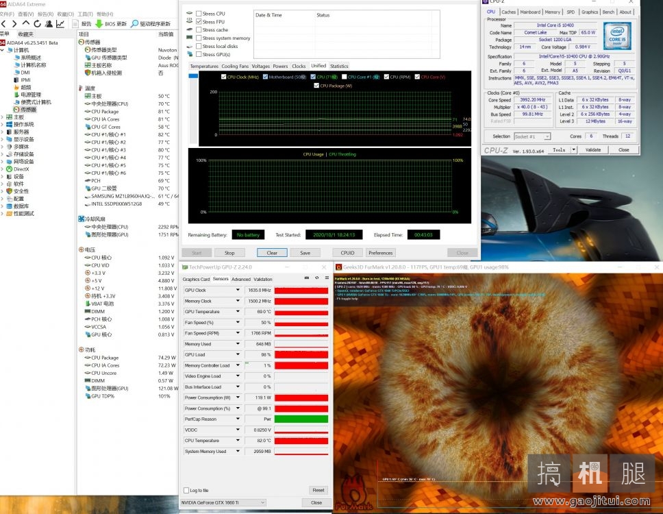Click the 安全性 shield icon in the tree

[10, 191]
